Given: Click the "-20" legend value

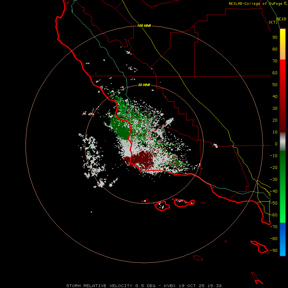Looking at the screenshot, I should coord(274,168).
